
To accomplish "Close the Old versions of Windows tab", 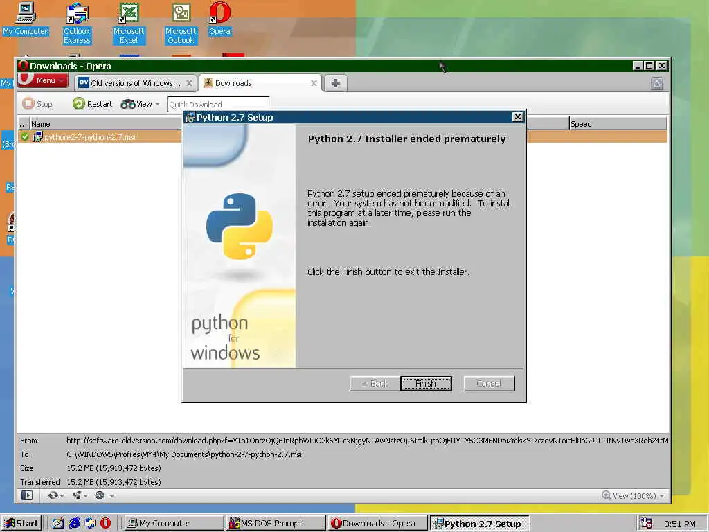I will [190, 83].
